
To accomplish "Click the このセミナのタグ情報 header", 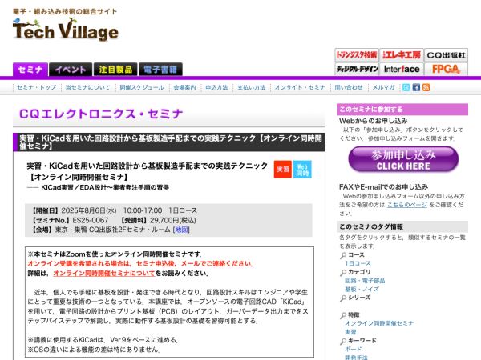I will pos(402,226).
